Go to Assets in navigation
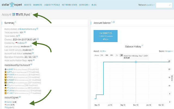 [28, 5]
